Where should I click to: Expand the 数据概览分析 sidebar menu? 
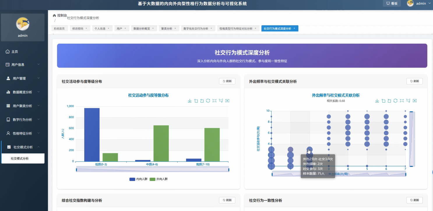23,92
